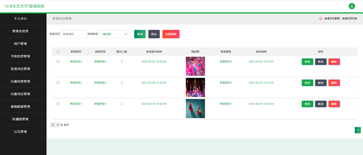Check the box for 表演项目3 row

click(58, 62)
